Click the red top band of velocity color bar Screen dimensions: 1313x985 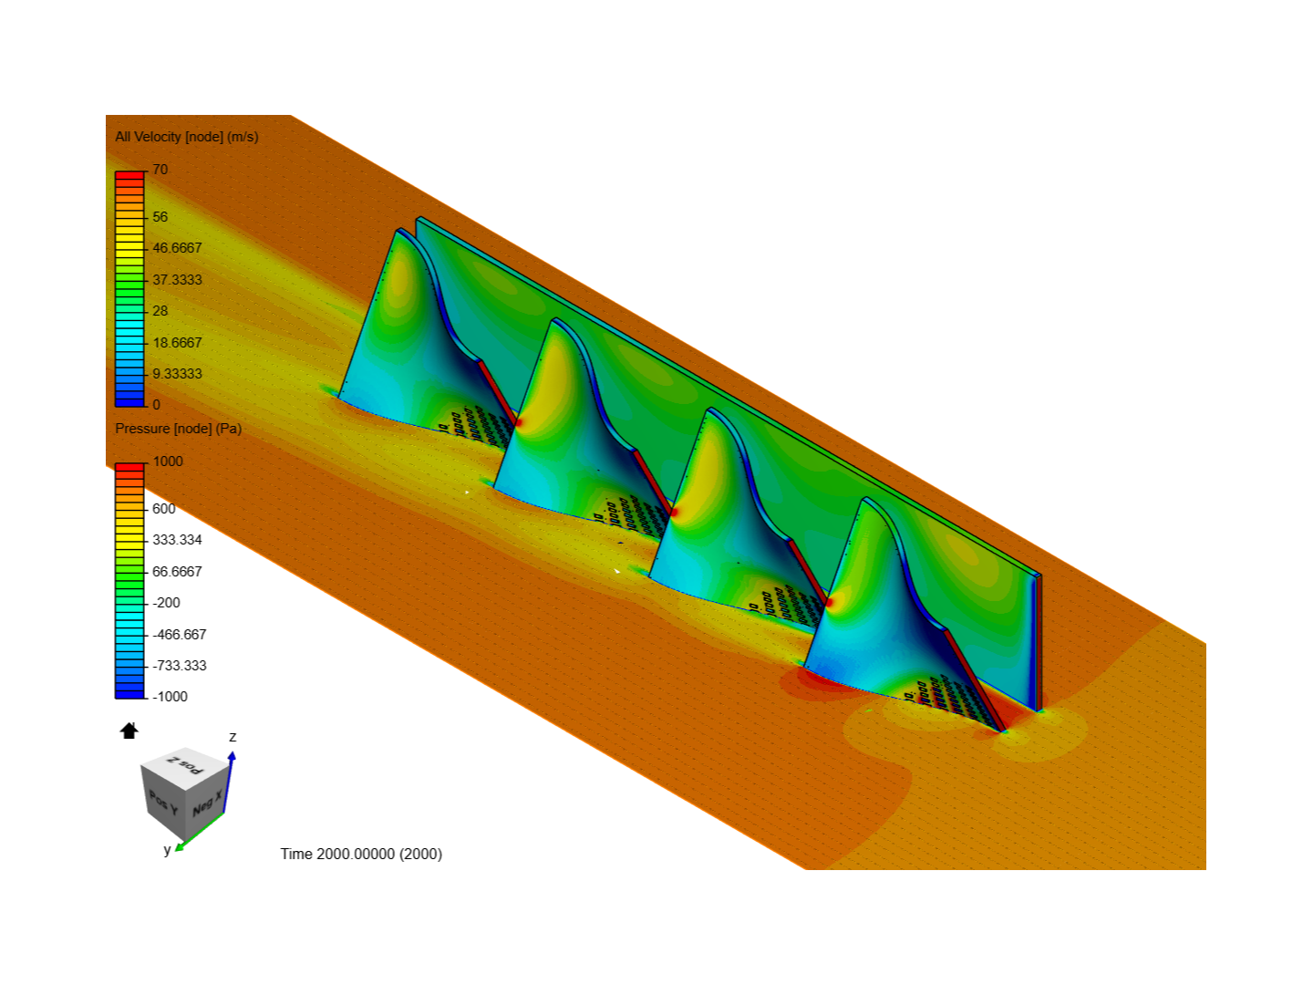pyautogui.click(x=129, y=175)
